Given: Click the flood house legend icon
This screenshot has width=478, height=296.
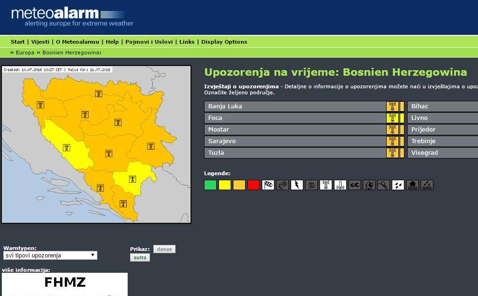Looking at the screenshot, I should pos(412,185).
